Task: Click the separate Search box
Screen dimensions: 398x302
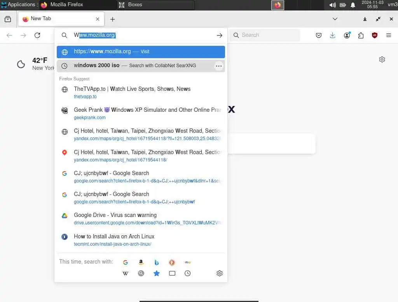Action: click(x=265, y=35)
